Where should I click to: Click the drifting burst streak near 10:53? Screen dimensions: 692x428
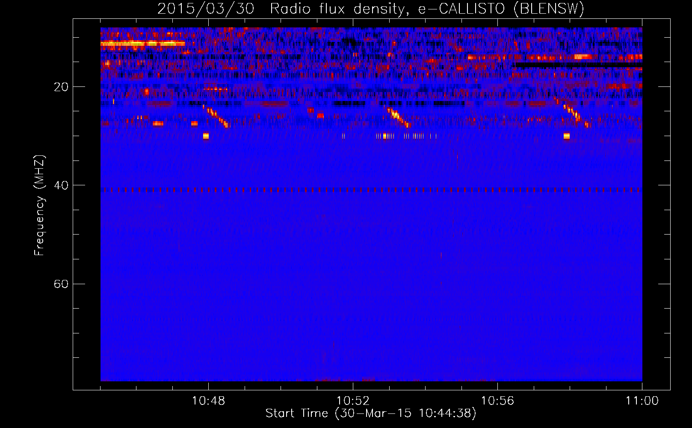pyautogui.click(x=397, y=116)
